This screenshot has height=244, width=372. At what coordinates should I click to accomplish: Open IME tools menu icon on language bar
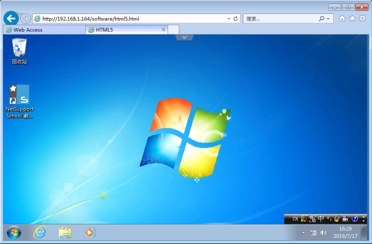click(x=337, y=219)
